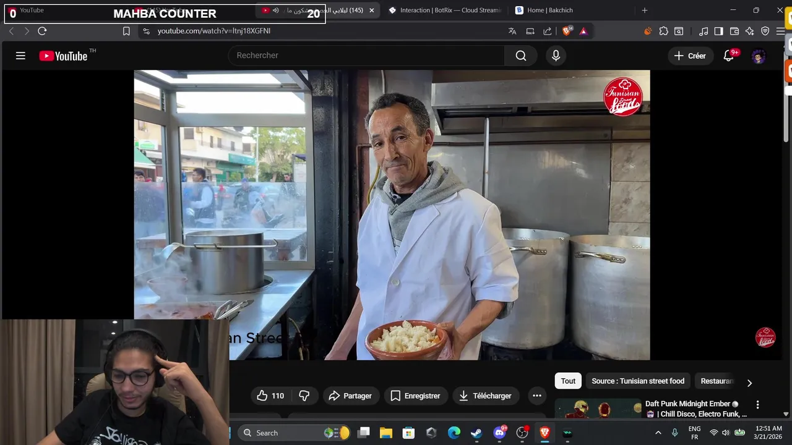792x445 pixels.
Task: Select the Restaurants filter chip
Action: (x=717, y=381)
